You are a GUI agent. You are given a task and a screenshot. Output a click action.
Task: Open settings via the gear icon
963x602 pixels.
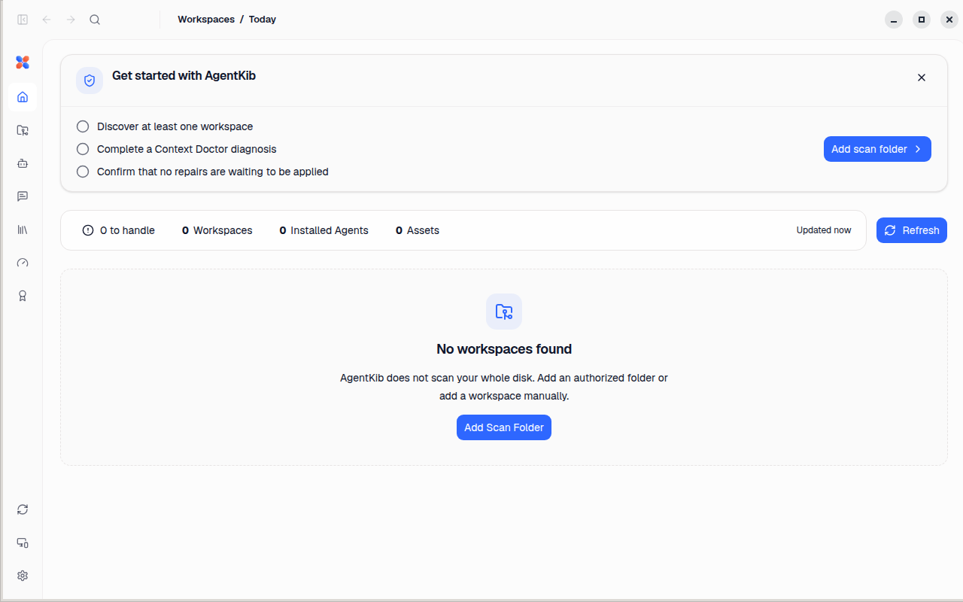pyautogui.click(x=23, y=576)
